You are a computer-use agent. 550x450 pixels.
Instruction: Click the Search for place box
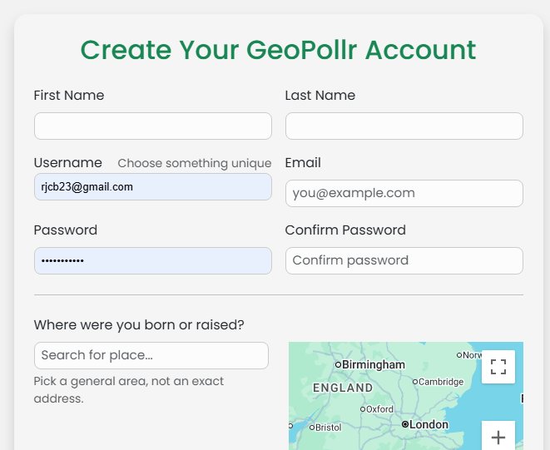click(151, 355)
